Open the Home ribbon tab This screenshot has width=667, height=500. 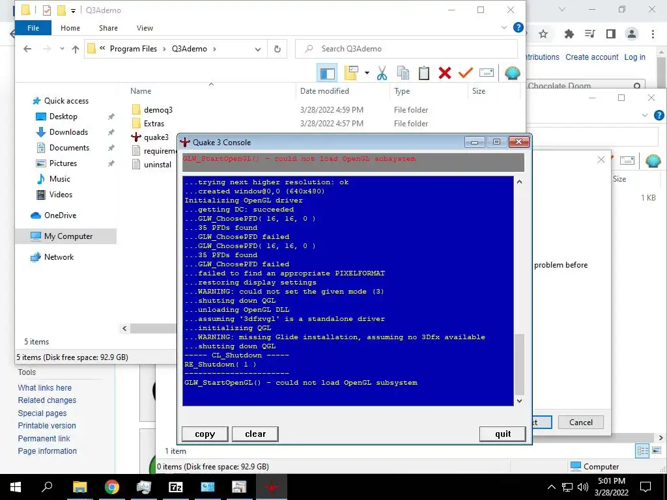coord(70,28)
